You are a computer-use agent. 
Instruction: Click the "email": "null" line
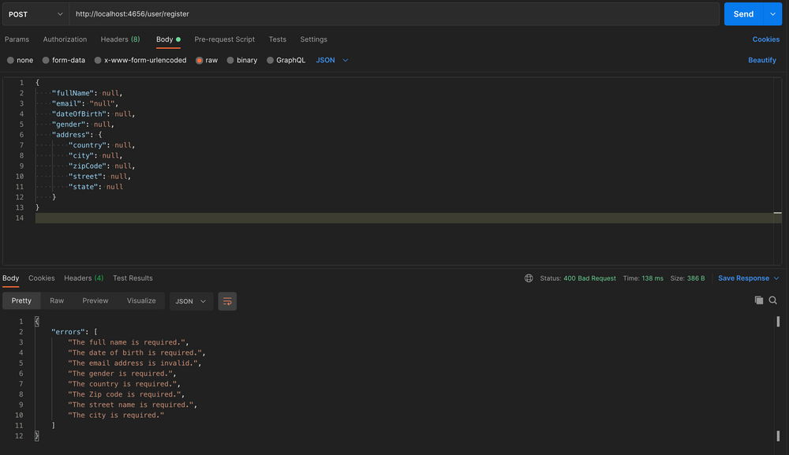[85, 103]
